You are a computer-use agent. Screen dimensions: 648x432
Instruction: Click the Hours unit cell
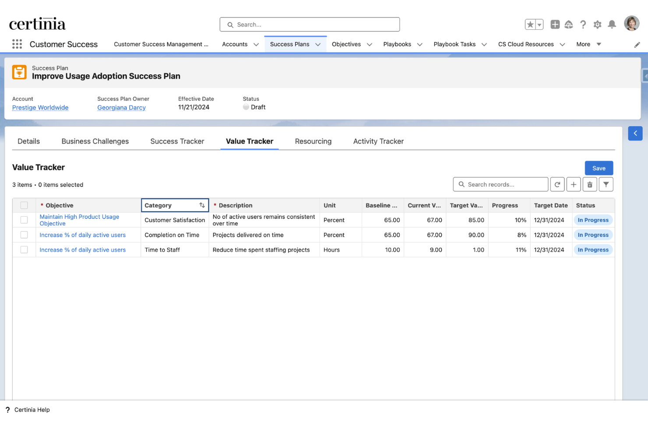pos(341,250)
